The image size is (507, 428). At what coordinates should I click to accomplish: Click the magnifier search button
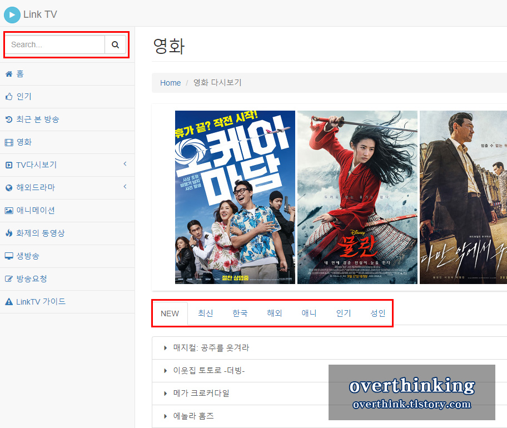click(115, 44)
